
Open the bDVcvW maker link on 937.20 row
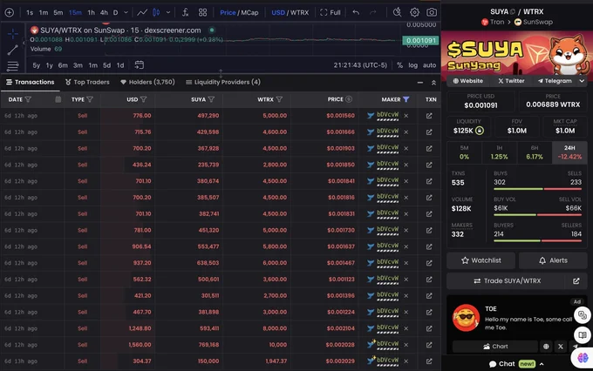(388, 262)
